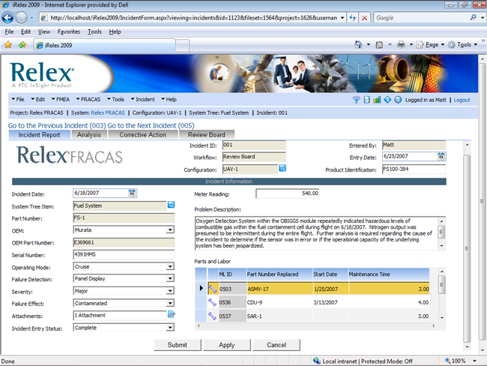Click the Cancel button
The image size is (487, 366).
pos(276,345)
